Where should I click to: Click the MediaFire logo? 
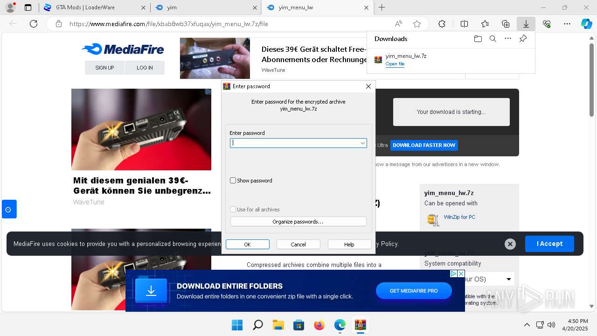tap(123, 49)
